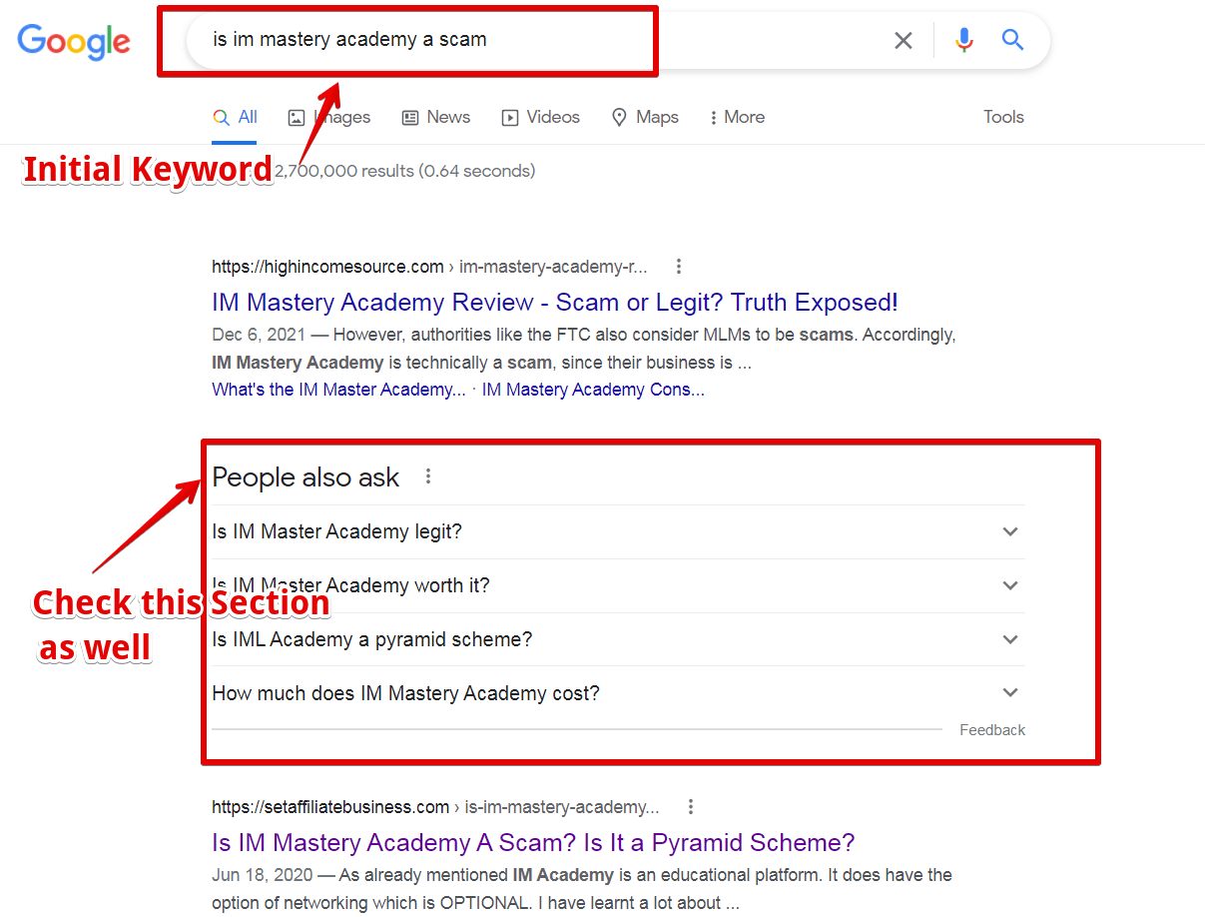This screenshot has height=917, width=1205.
Task: Open the More search categories menu
Action: click(737, 118)
